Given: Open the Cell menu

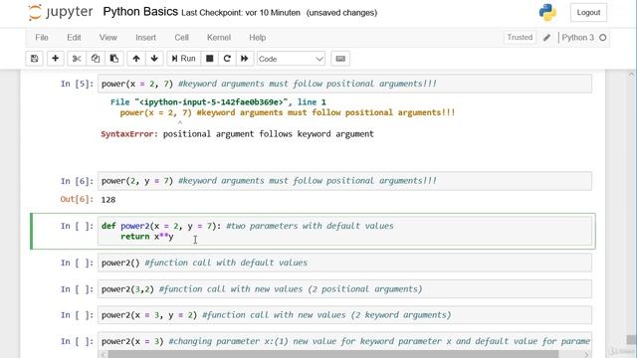Looking at the screenshot, I should pos(181,38).
